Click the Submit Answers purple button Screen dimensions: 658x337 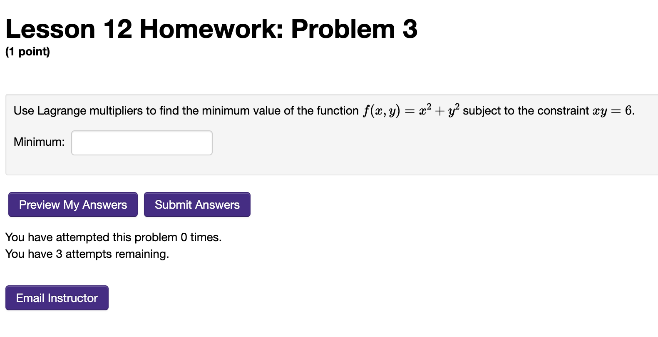[197, 205]
